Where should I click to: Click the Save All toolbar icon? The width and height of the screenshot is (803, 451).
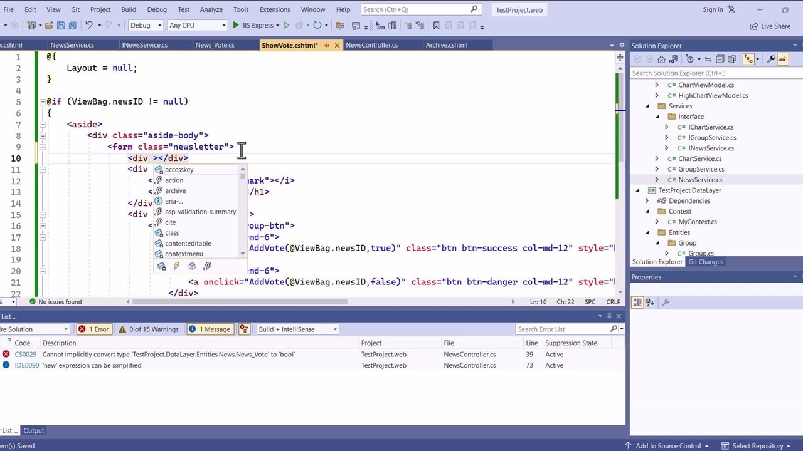[x=73, y=26]
